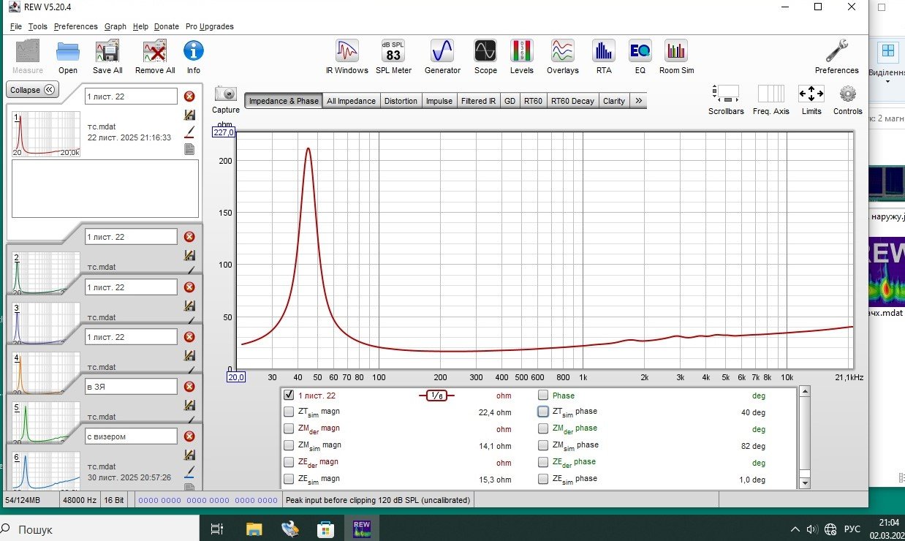Collapse the measurements panel
The width and height of the screenshot is (905, 541).
coord(33,90)
